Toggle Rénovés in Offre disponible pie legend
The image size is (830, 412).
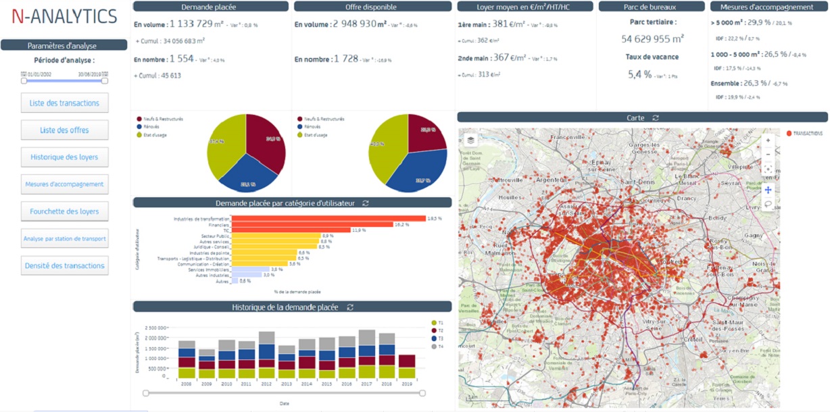[x=300, y=127]
